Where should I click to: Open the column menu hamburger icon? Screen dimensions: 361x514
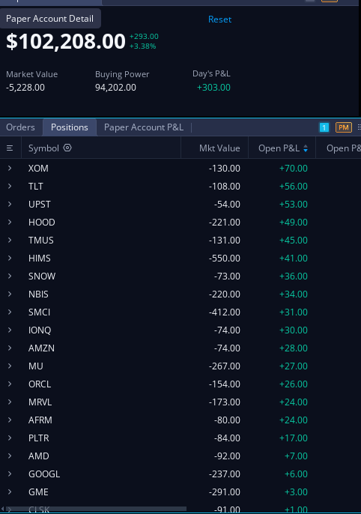point(10,148)
